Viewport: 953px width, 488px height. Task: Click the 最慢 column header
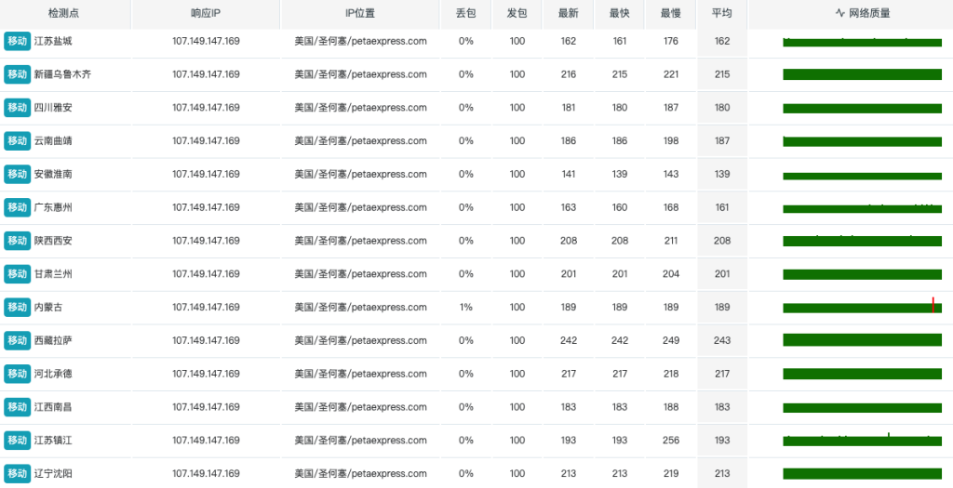point(670,14)
